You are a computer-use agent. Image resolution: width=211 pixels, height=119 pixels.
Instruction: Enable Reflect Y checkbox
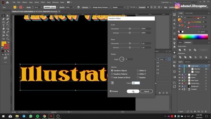[138, 74]
